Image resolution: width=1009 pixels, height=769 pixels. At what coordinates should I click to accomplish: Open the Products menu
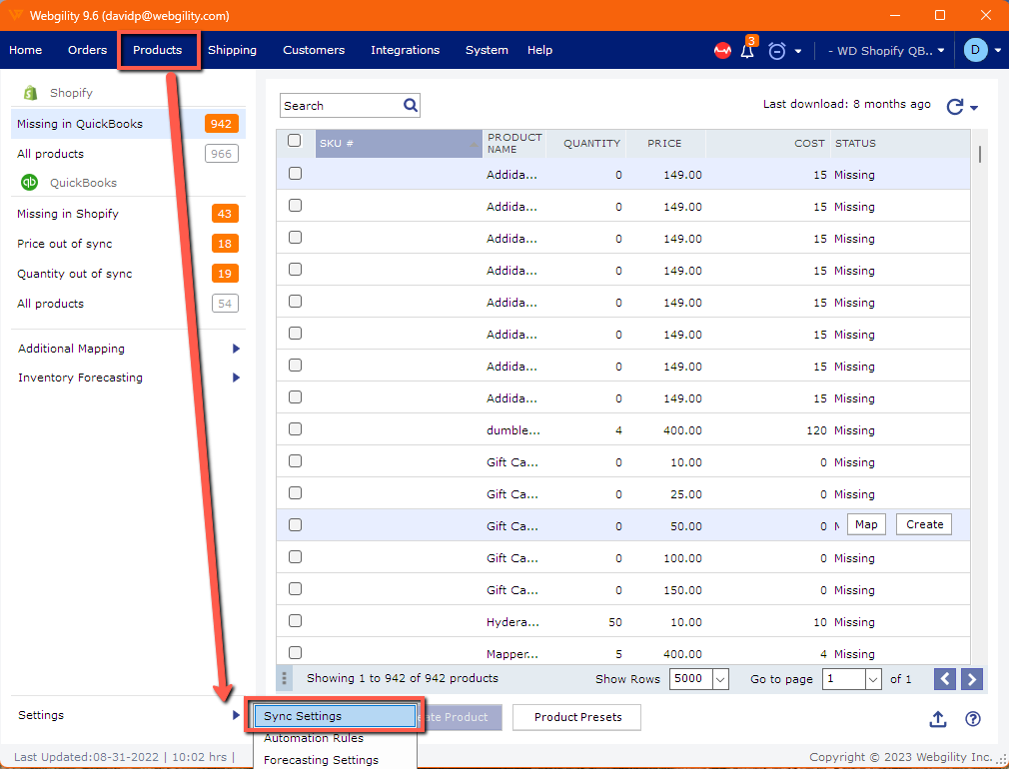pyautogui.click(x=158, y=50)
